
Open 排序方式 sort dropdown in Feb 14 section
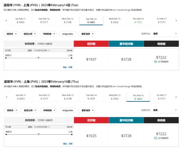(x=166, y=34)
